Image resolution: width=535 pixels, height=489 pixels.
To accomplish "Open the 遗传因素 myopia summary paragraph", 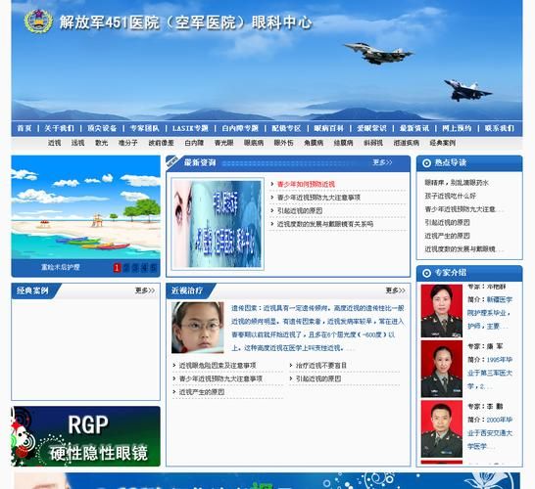I will coord(317,328).
